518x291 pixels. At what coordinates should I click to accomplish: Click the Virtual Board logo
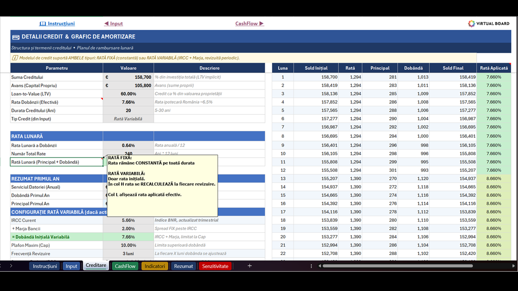tap(488, 23)
